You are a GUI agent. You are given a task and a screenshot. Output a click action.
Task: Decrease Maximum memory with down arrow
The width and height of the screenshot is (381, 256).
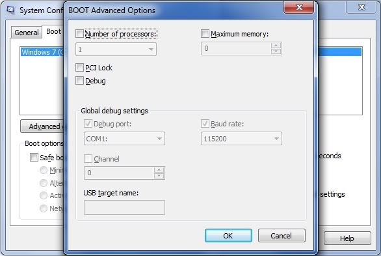pyautogui.click(x=276, y=51)
